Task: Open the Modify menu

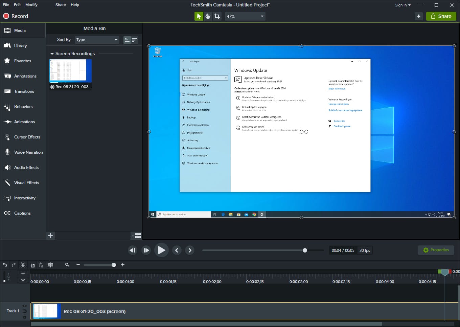Action: pos(31,4)
